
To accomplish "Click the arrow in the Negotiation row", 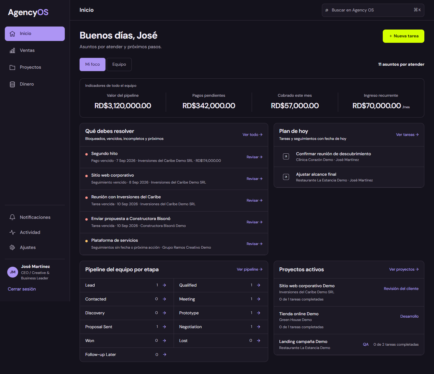I will (259, 327).
